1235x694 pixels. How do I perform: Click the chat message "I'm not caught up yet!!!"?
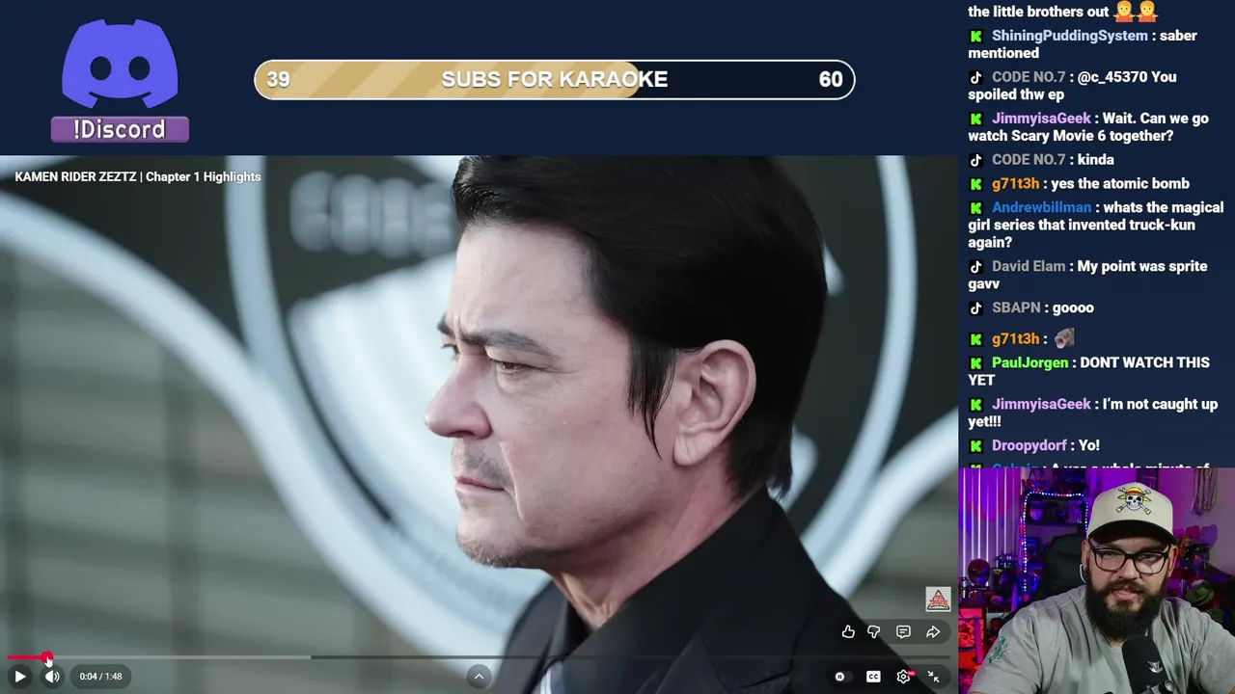point(1093,413)
